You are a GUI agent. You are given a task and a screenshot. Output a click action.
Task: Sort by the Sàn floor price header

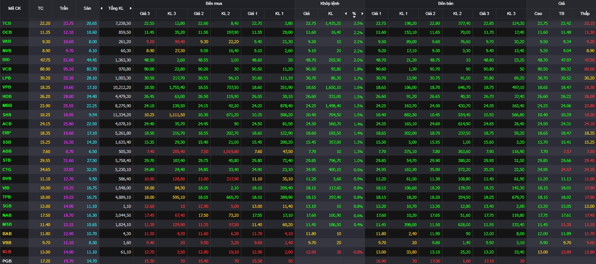87,8
